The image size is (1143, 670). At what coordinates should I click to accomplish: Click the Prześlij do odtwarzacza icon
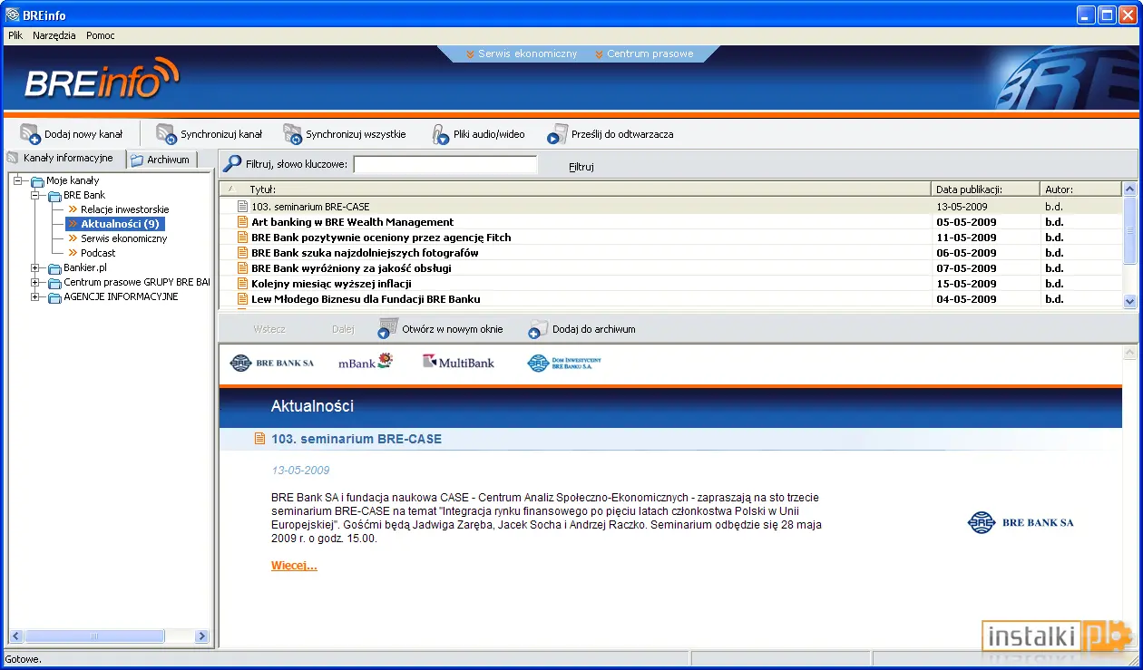[x=557, y=134]
